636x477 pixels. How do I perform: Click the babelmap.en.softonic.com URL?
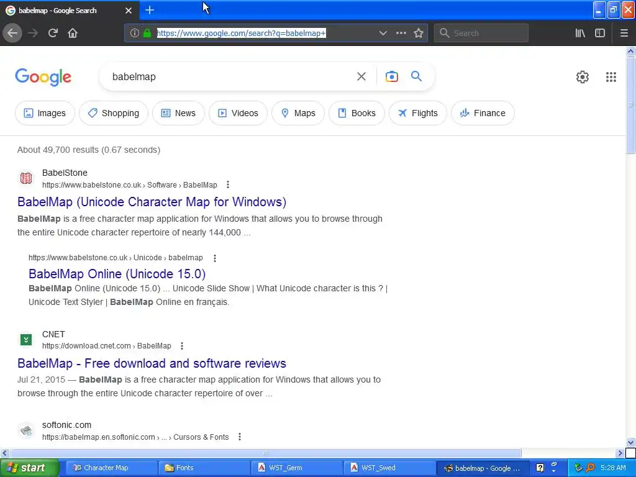135,437
